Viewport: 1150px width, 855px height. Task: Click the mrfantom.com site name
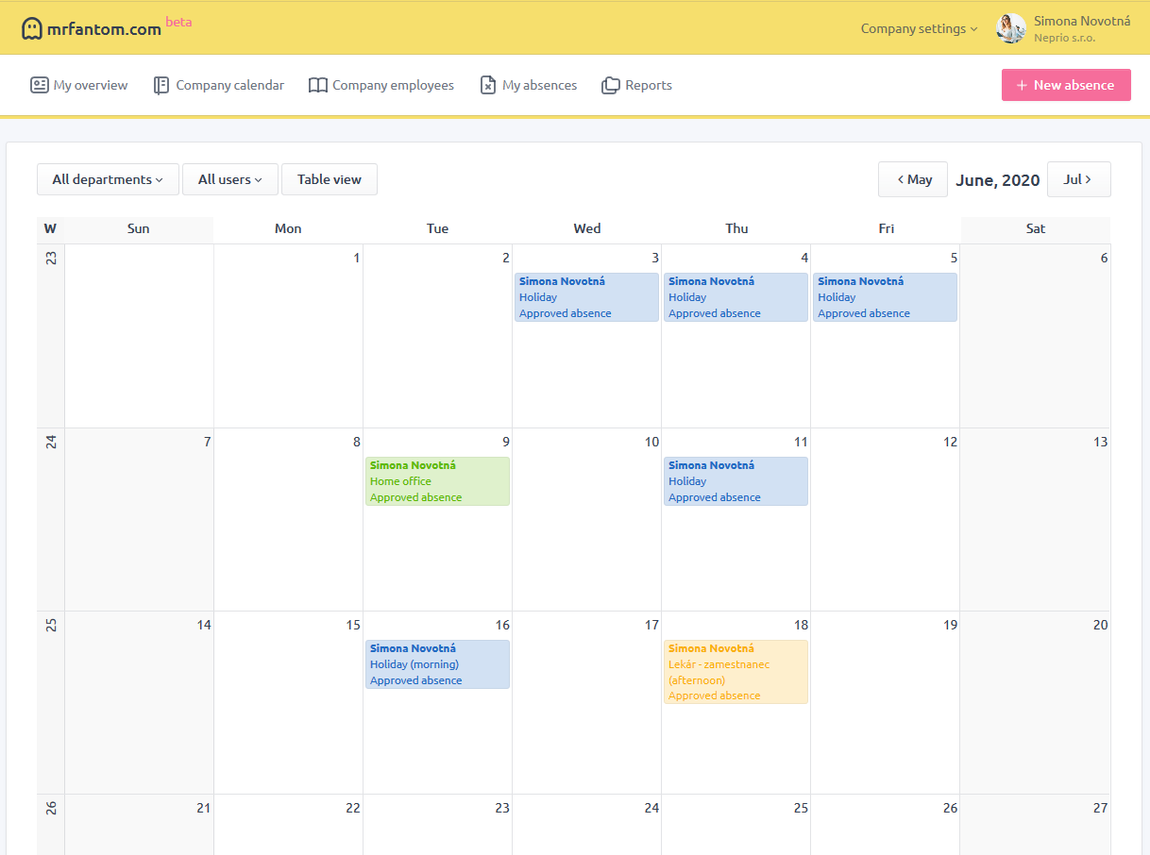tap(104, 29)
